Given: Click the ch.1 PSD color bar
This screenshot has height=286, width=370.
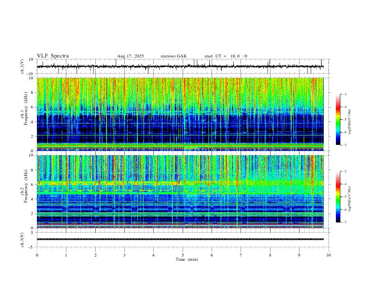Looking at the screenshot, I should (338, 120).
